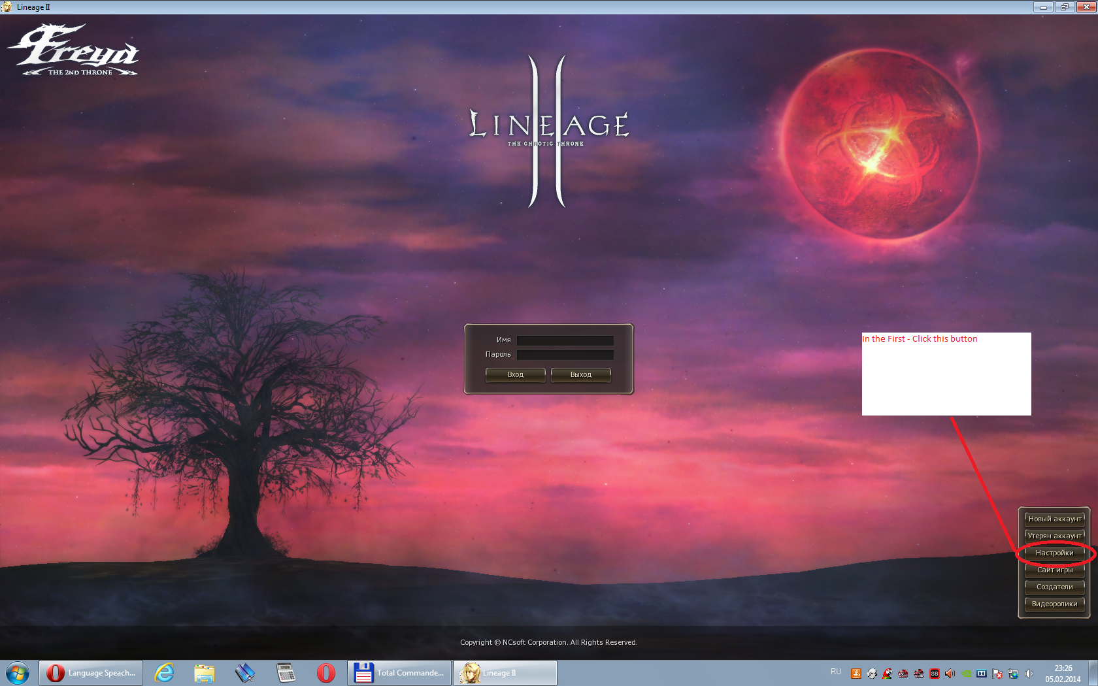
Task: Open the orange Java tray icon
Action: 856,674
